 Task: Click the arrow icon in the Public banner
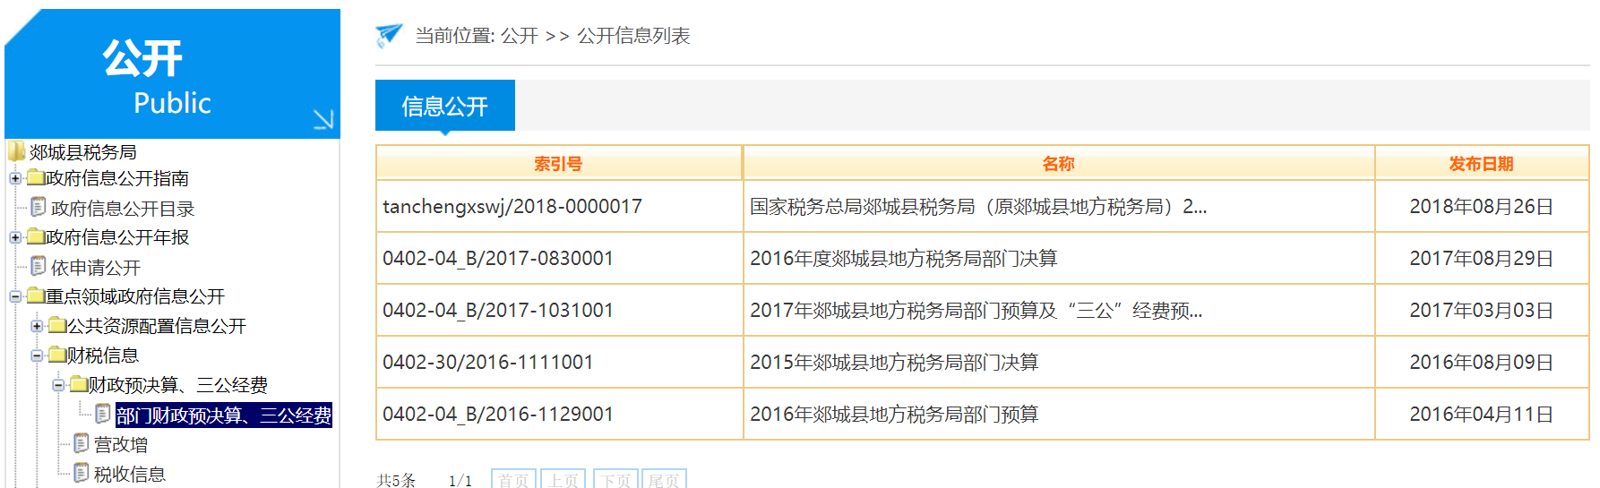tap(323, 119)
